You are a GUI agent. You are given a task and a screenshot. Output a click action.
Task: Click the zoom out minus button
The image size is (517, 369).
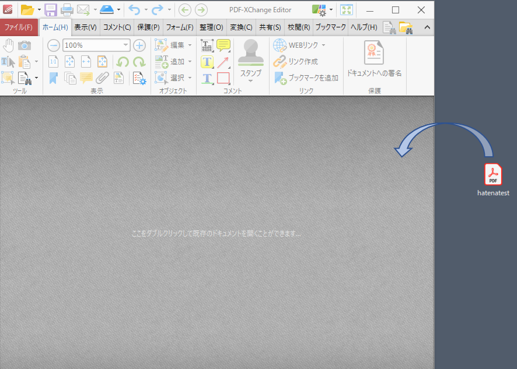(54, 45)
